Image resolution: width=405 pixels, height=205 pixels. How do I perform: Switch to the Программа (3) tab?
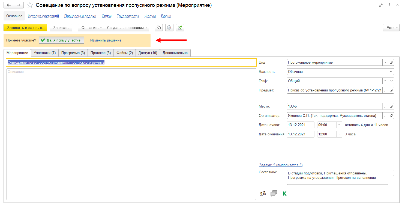coord(73,53)
